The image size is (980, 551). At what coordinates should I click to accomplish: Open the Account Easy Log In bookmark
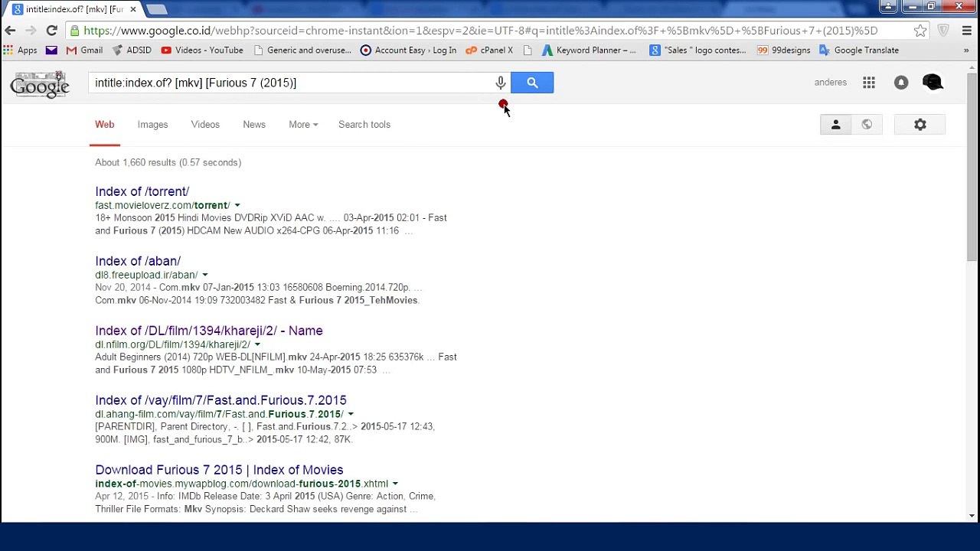[408, 51]
